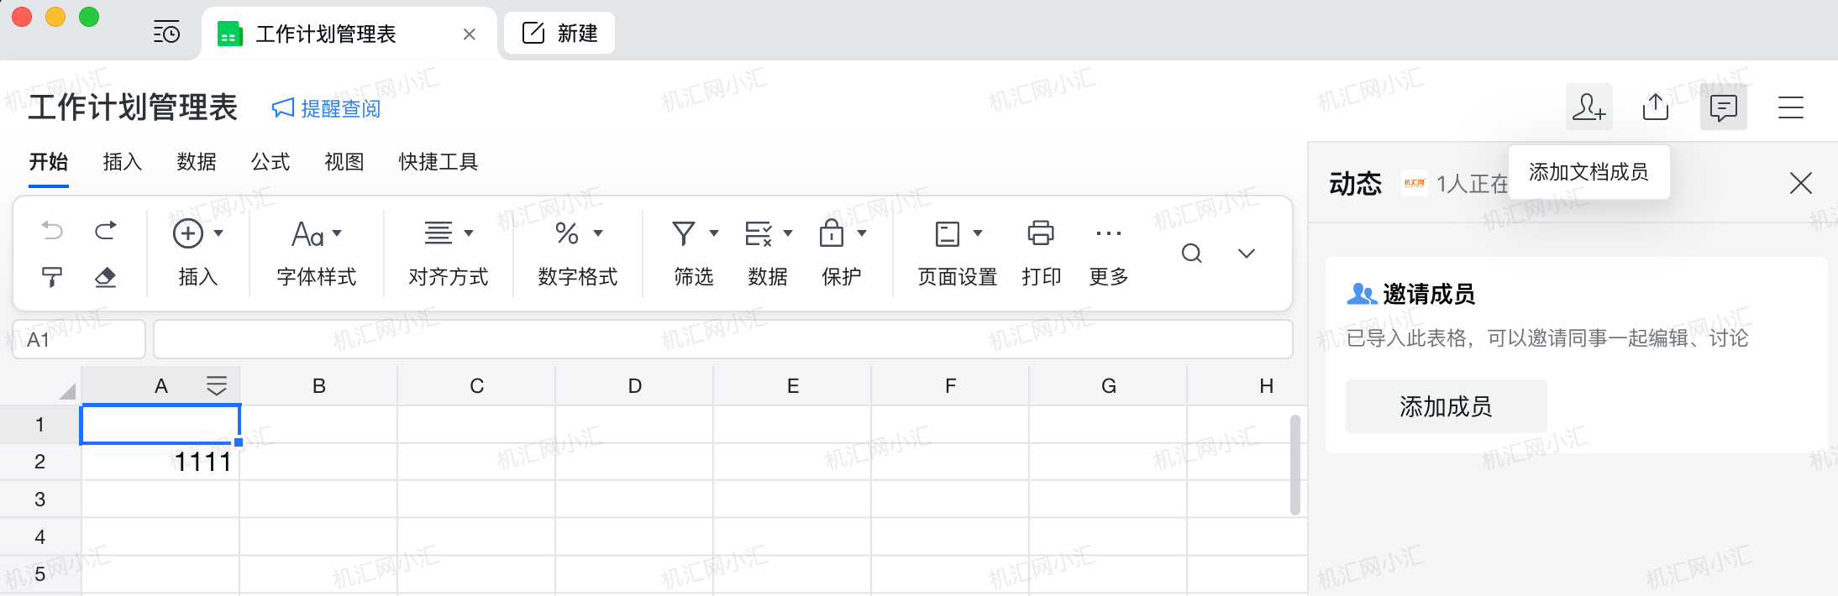The width and height of the screenshot is (1838, 596).
Task: Click the print icon
Action: 1041,233
